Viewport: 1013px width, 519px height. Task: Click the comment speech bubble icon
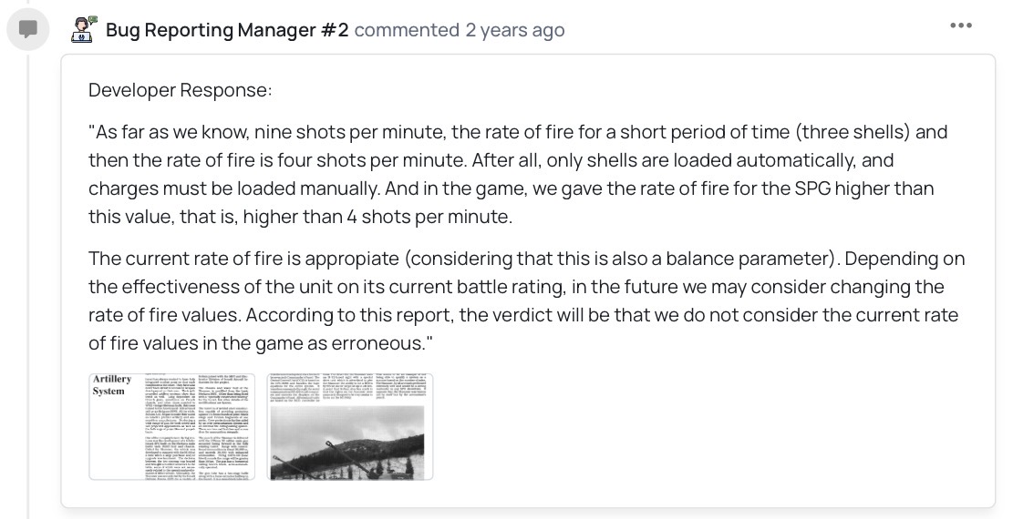click(27, 29)
